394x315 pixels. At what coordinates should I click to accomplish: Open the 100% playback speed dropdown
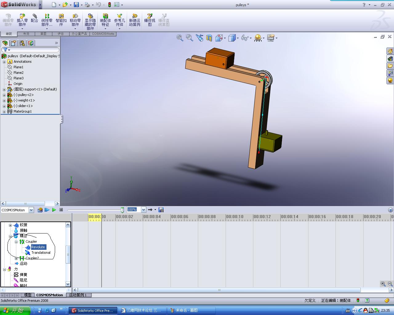tap(143, 210)
